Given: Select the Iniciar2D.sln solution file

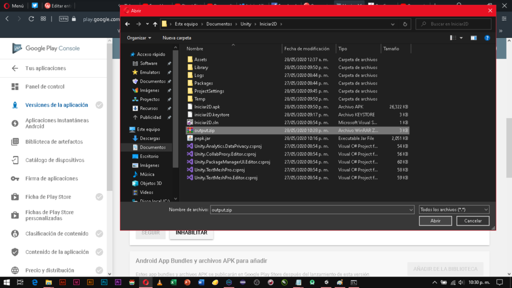Looking at the screenshot, I should (206, 122).
